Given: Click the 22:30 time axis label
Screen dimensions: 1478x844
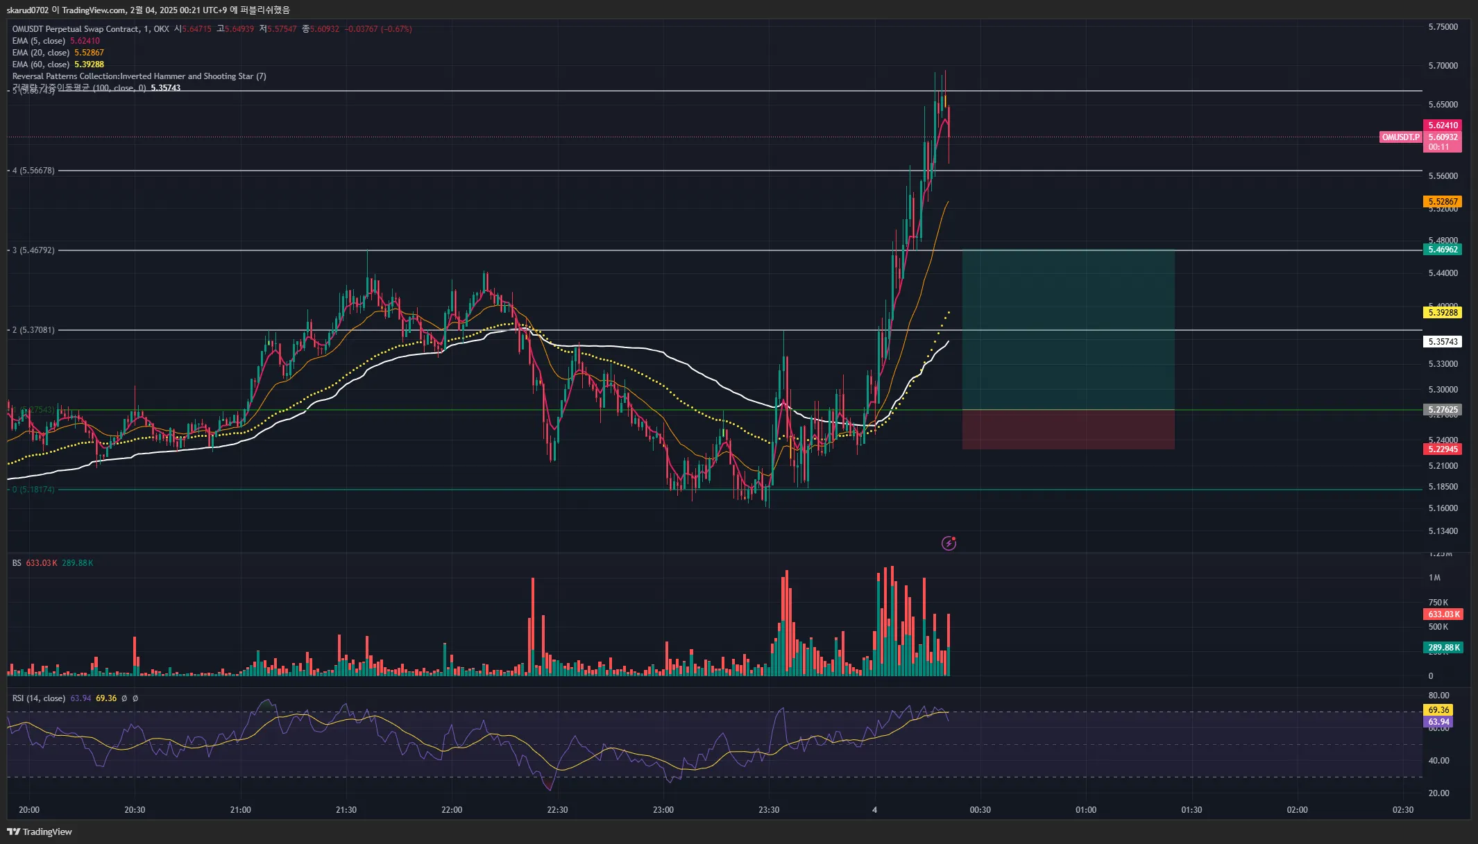Looking at the screenshot, I should [557, 810].
